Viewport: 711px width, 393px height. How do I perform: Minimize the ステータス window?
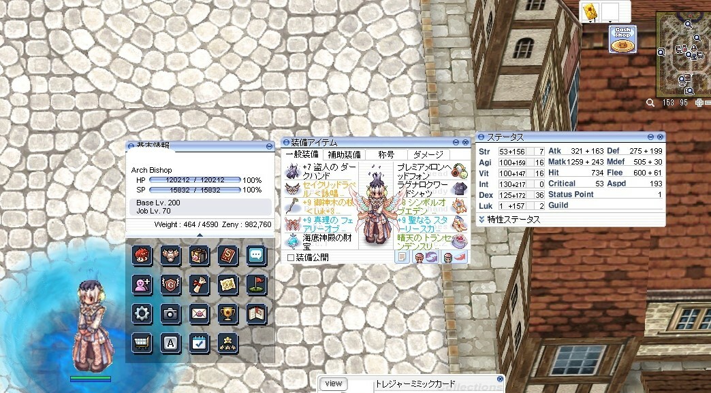(650, 137)
